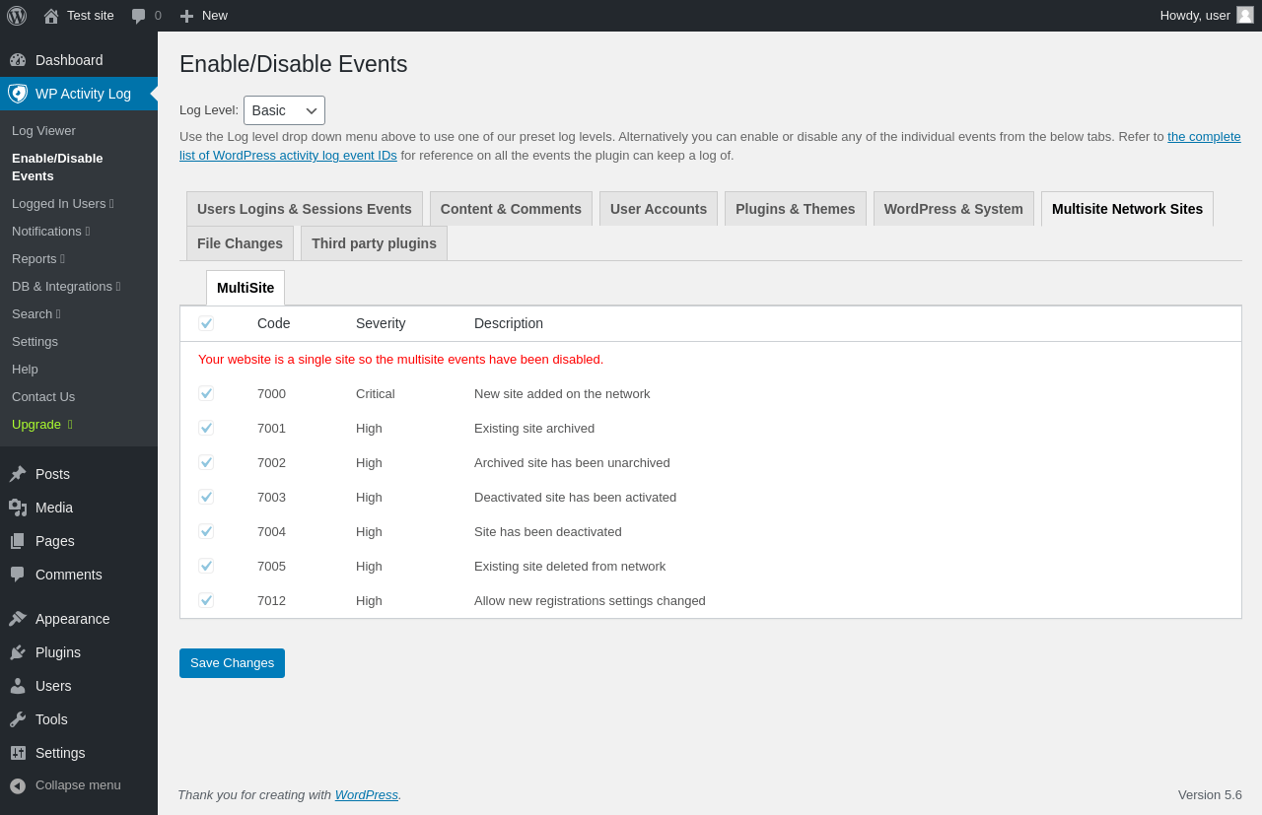This screenshot has height=815, width=1262.
Task: Click the Plugins plug icon in sidebar
Action: coord(18,652)
